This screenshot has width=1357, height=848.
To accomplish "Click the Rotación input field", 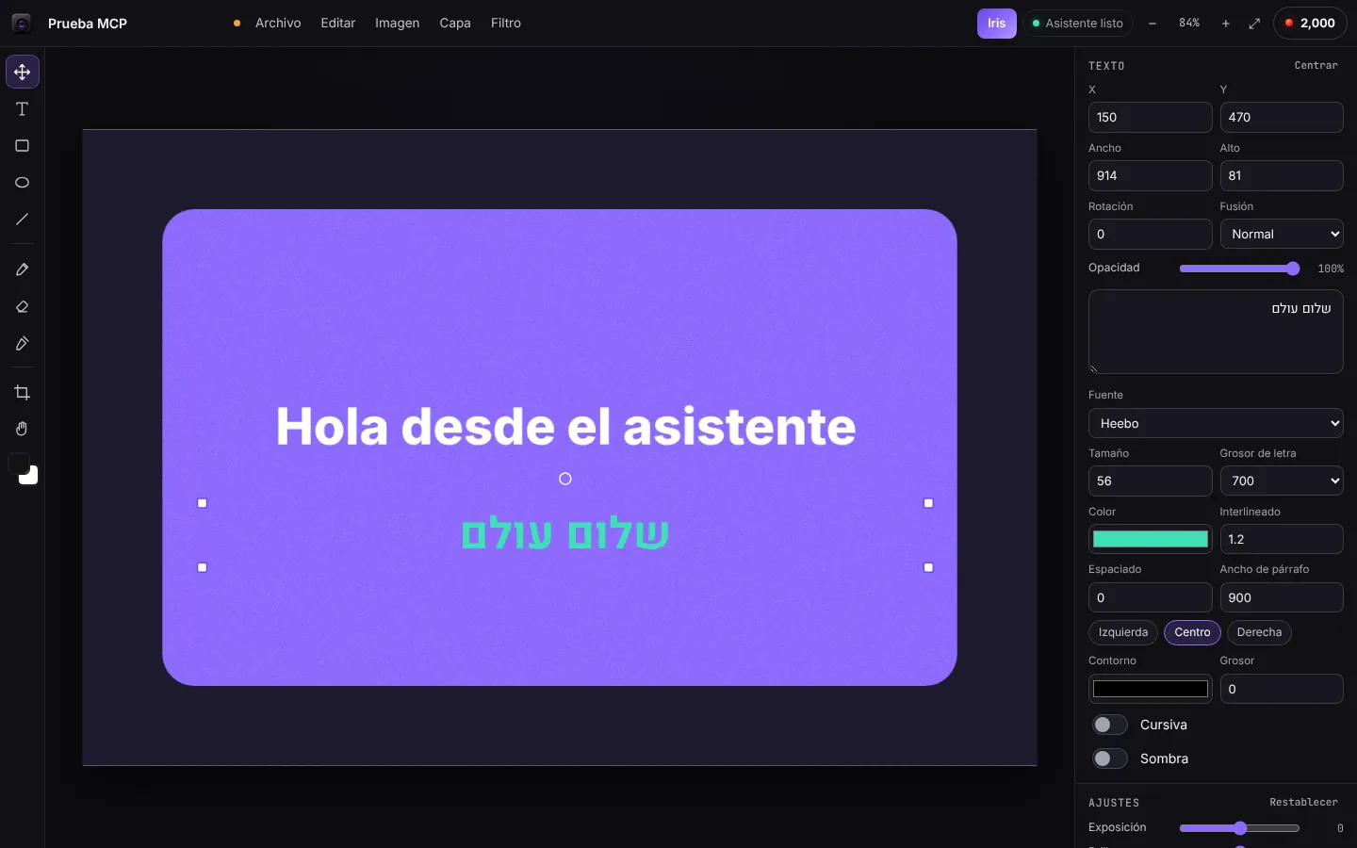I will tap(1151, 234).
